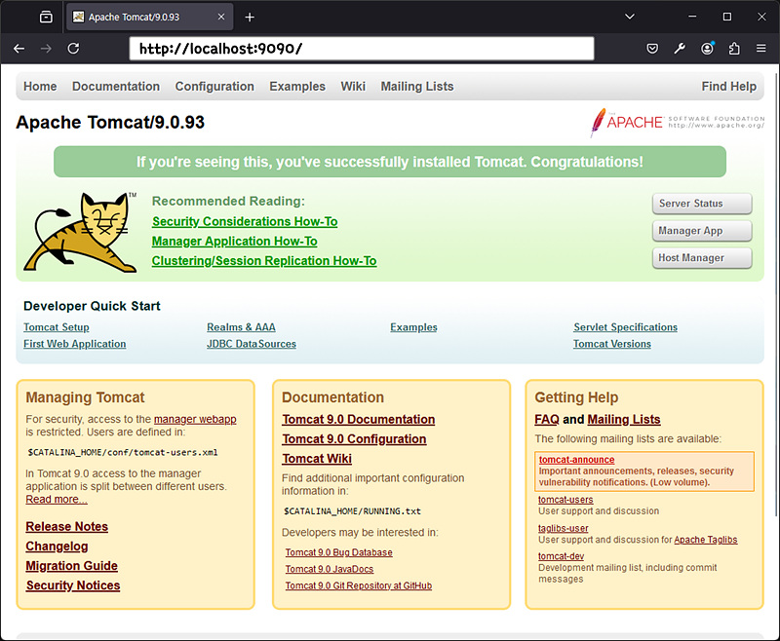780x641 pixels.
Task: Open the Pocket save icon
Action: pos(652,48)
